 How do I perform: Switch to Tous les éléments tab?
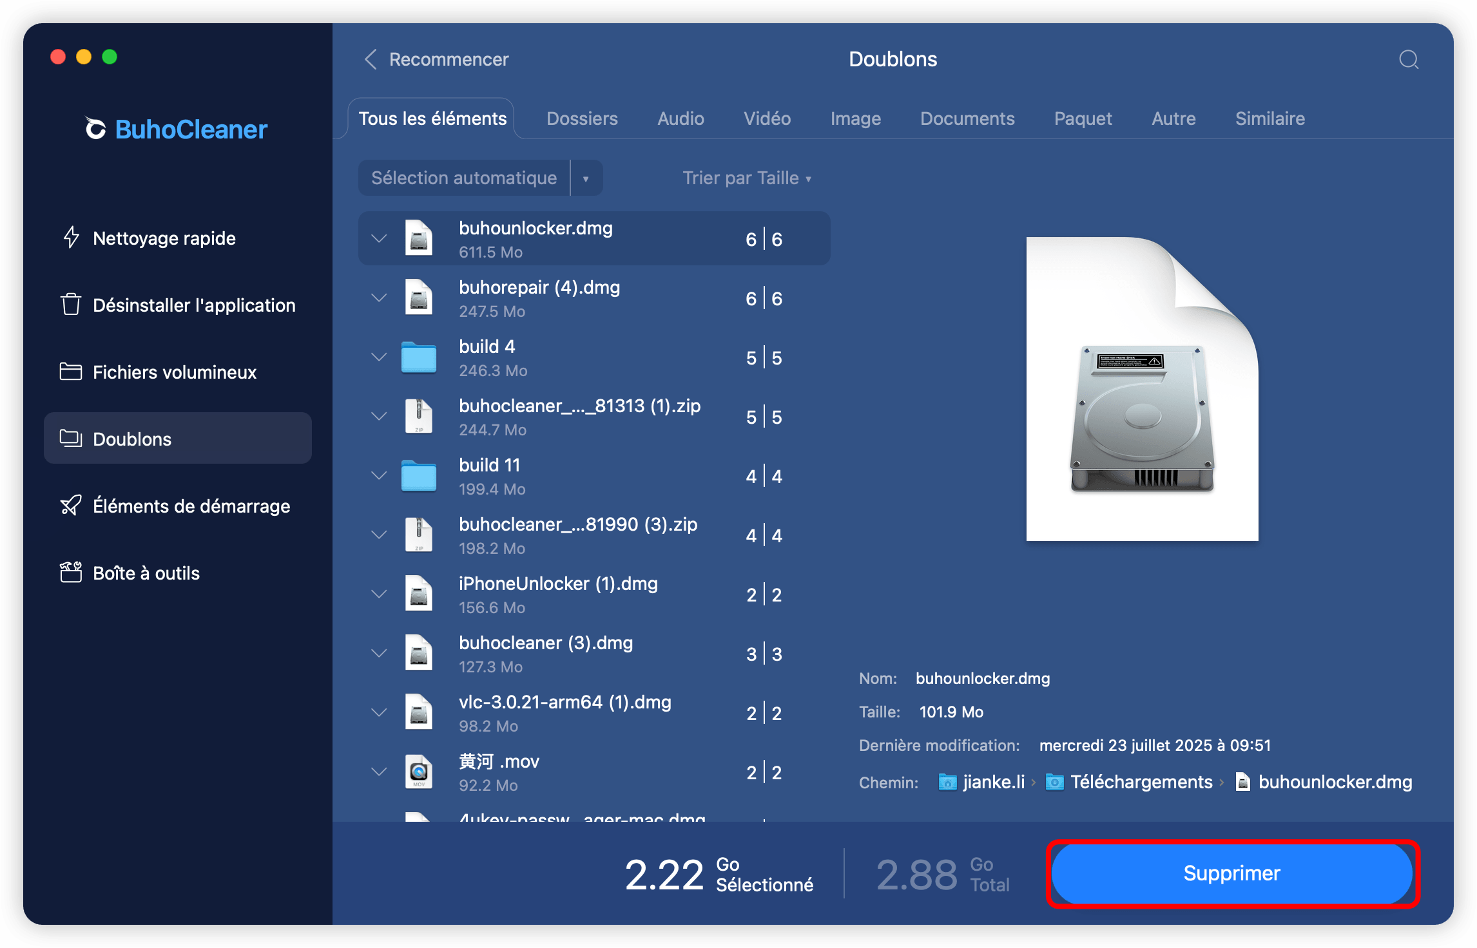(432, 118)
